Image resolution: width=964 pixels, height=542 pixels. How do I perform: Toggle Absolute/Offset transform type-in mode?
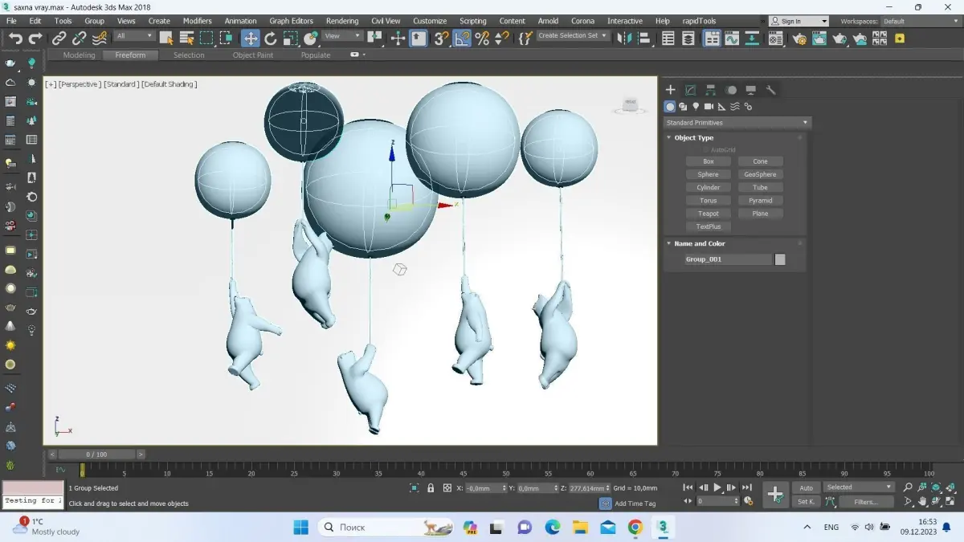pyautogui.click(x=447, y=488)
